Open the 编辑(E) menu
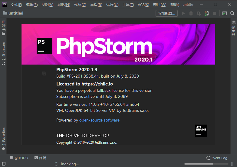 click(x=32, y=5)
